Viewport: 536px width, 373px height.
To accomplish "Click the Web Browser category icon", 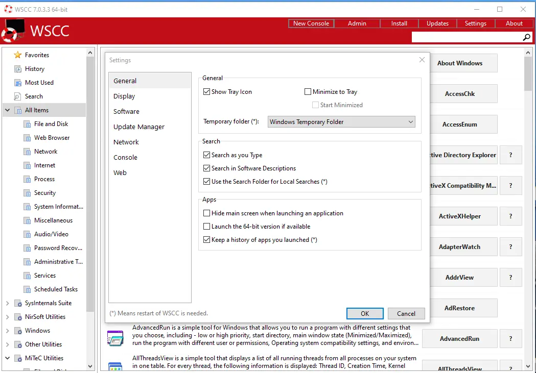I will (27, 138).
